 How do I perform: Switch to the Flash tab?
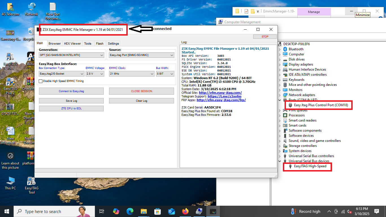(100, 44)
